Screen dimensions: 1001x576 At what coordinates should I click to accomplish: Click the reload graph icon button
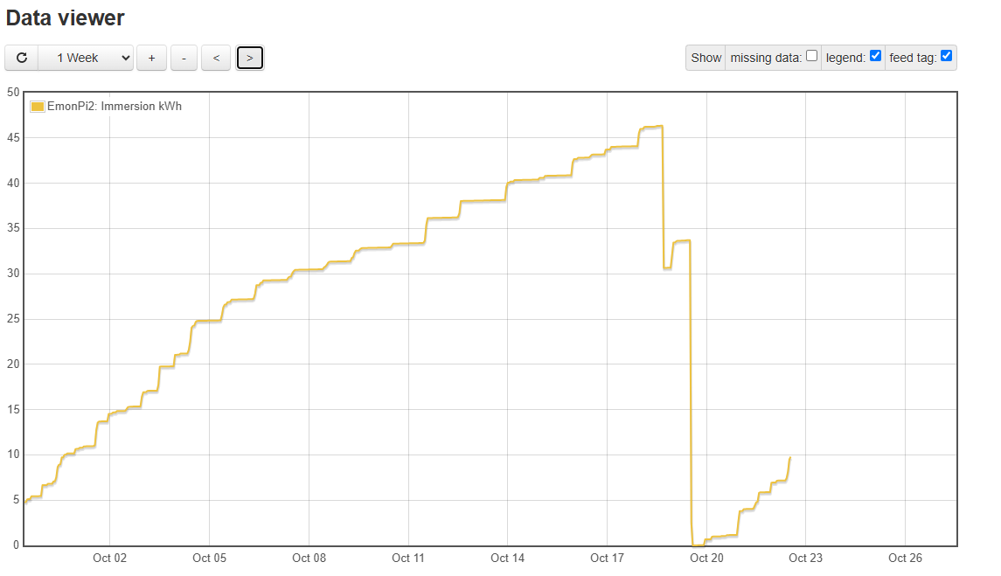(x=22, y=58)
